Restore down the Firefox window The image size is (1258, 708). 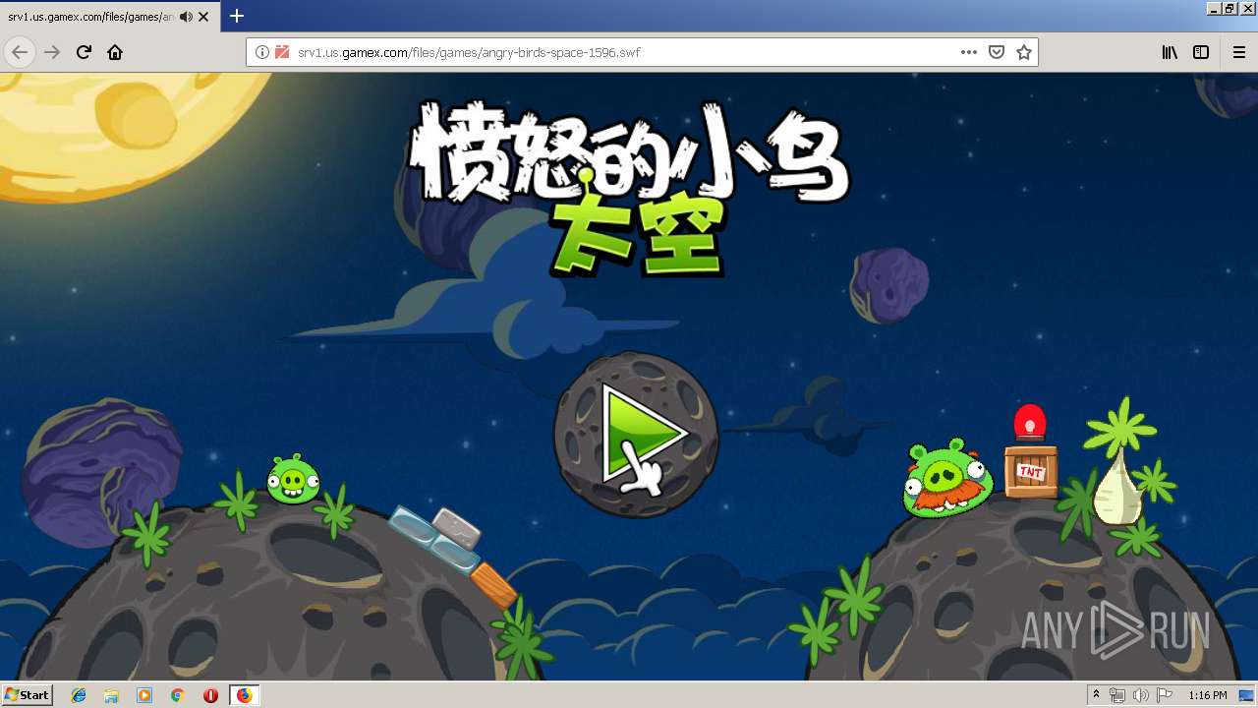[x=1229, y=8]
